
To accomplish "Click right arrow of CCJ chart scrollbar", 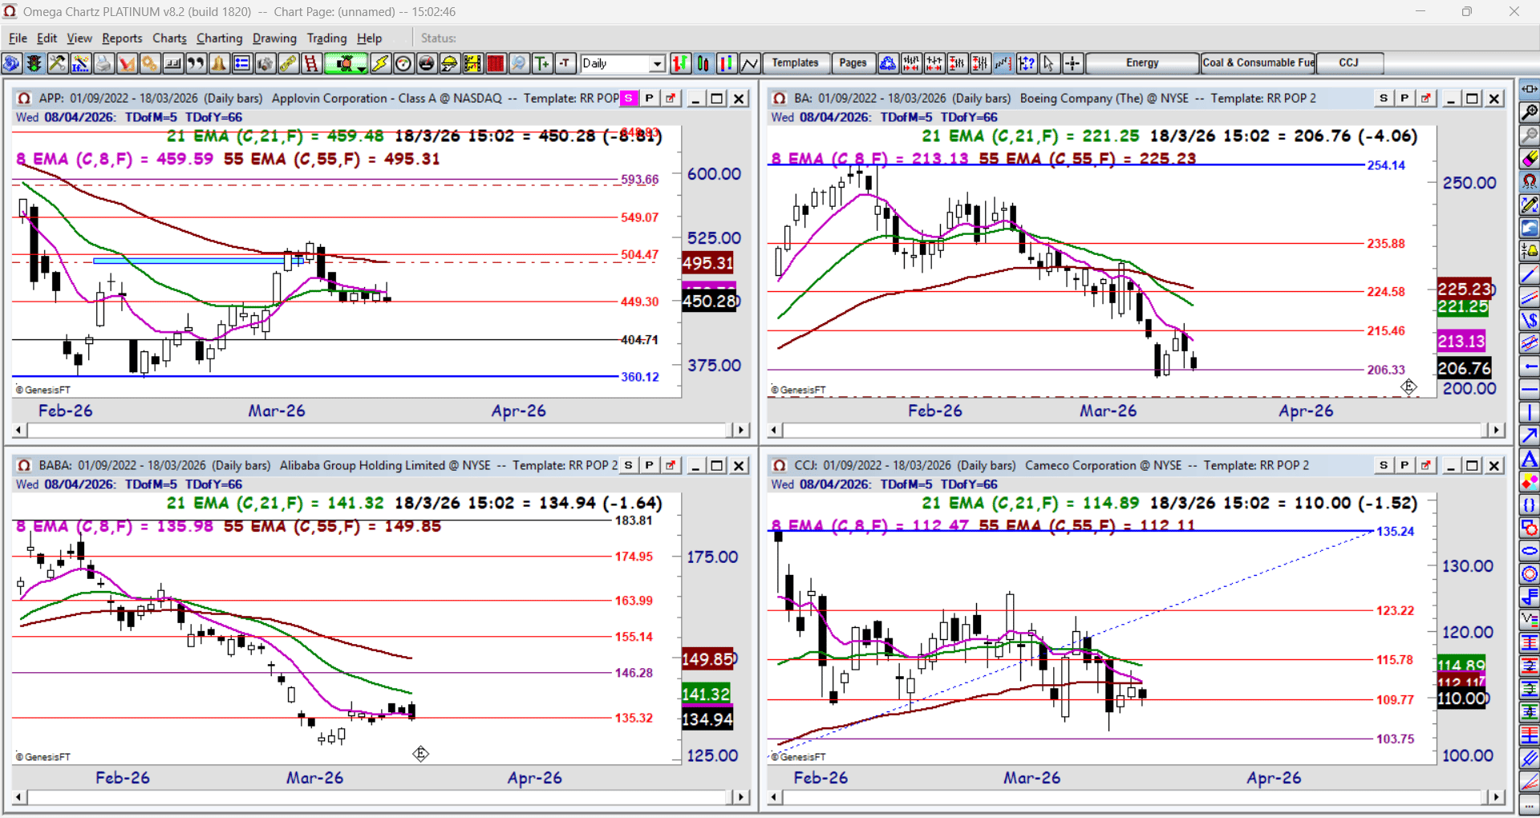I will (x=1496, y=797).
